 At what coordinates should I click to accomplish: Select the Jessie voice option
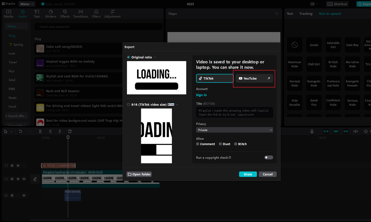point(314,45)
